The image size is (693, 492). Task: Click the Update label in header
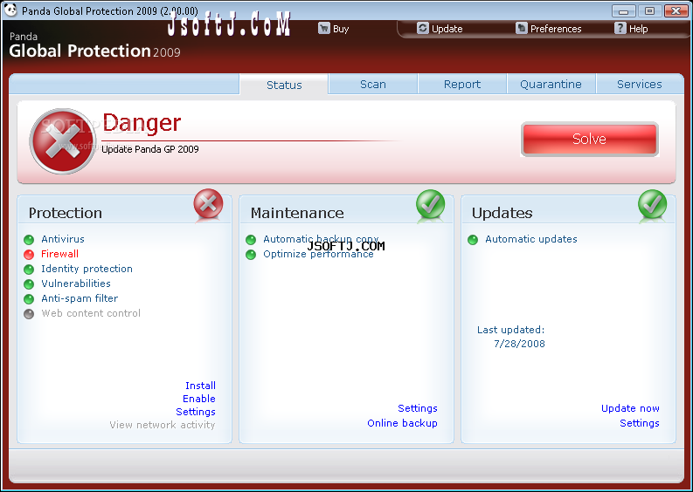(x=447, y=29)
